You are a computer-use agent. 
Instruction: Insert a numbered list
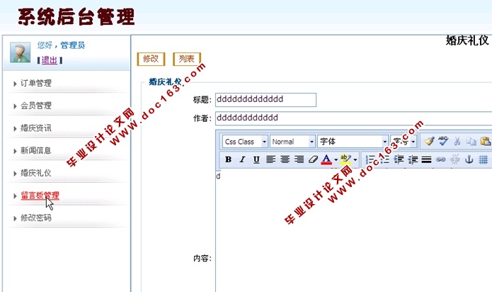tap(370, 159)
